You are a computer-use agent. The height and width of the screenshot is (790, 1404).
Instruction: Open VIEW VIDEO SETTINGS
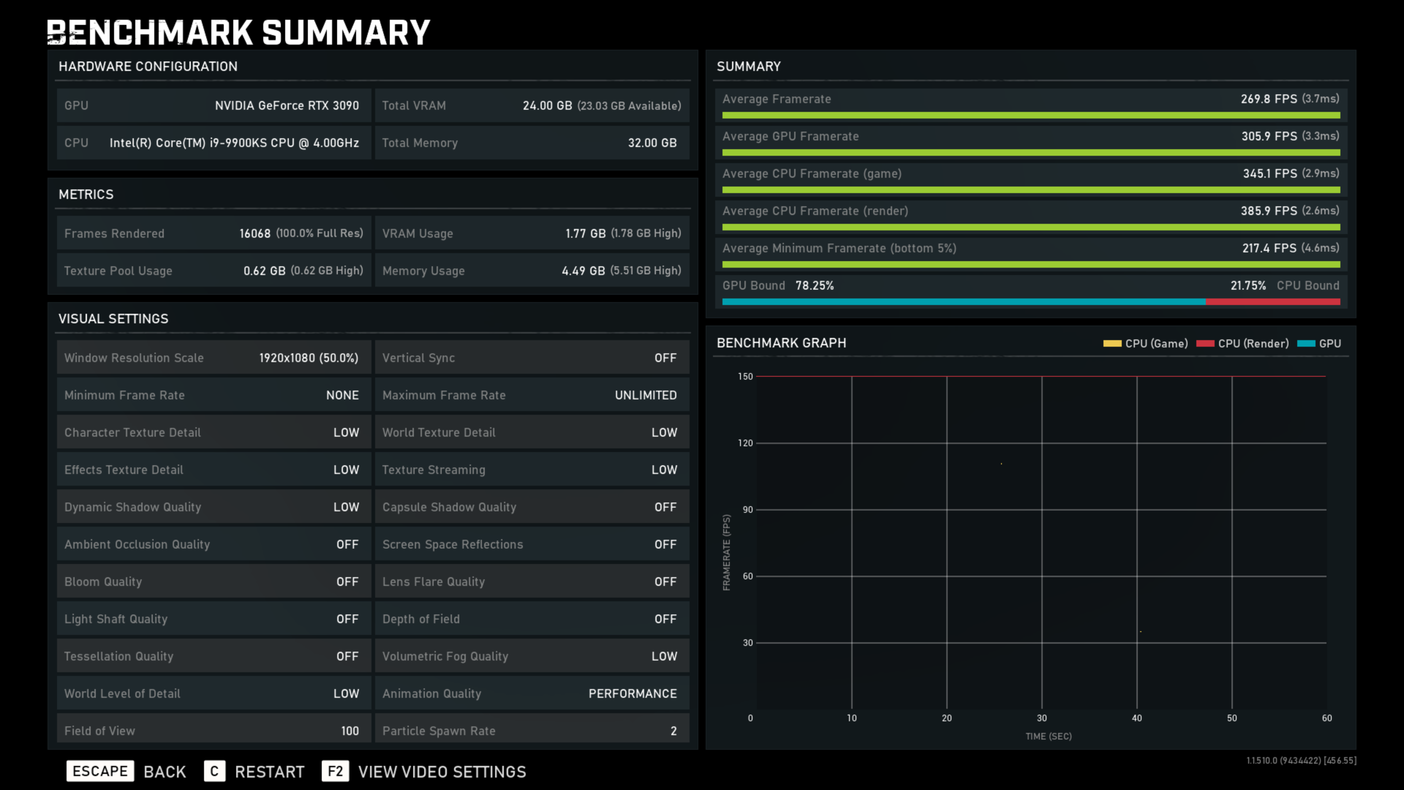pos(441,771)
